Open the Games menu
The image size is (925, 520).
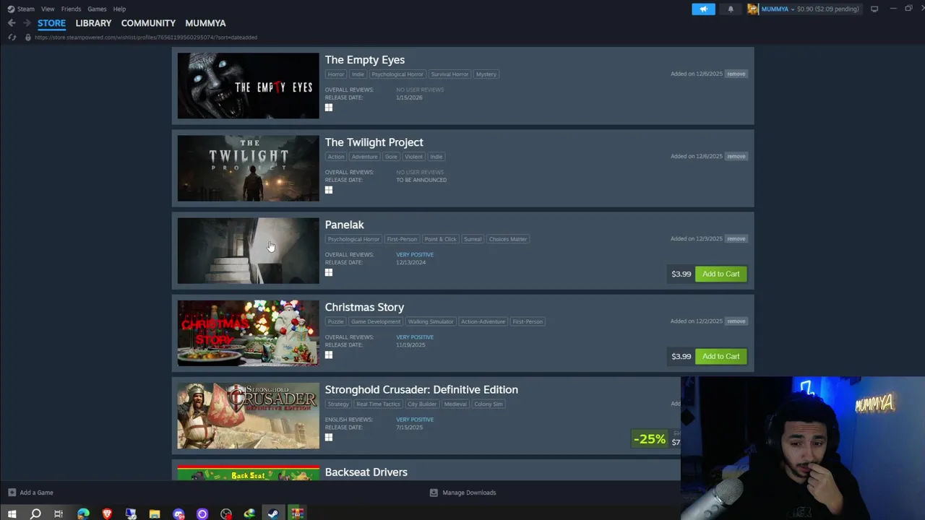[97, 9]
